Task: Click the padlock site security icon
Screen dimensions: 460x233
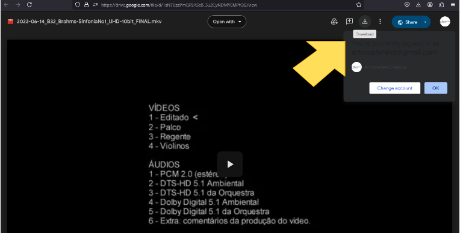Action: coord(86,5)
